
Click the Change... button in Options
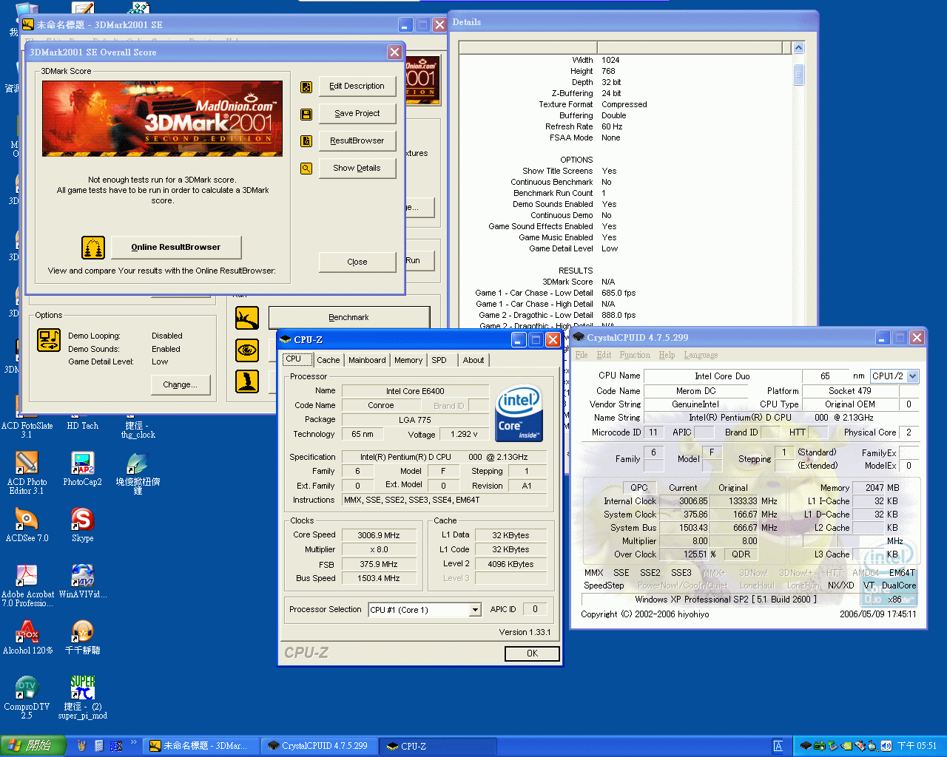pyautogui.click(x=181, y=384)
